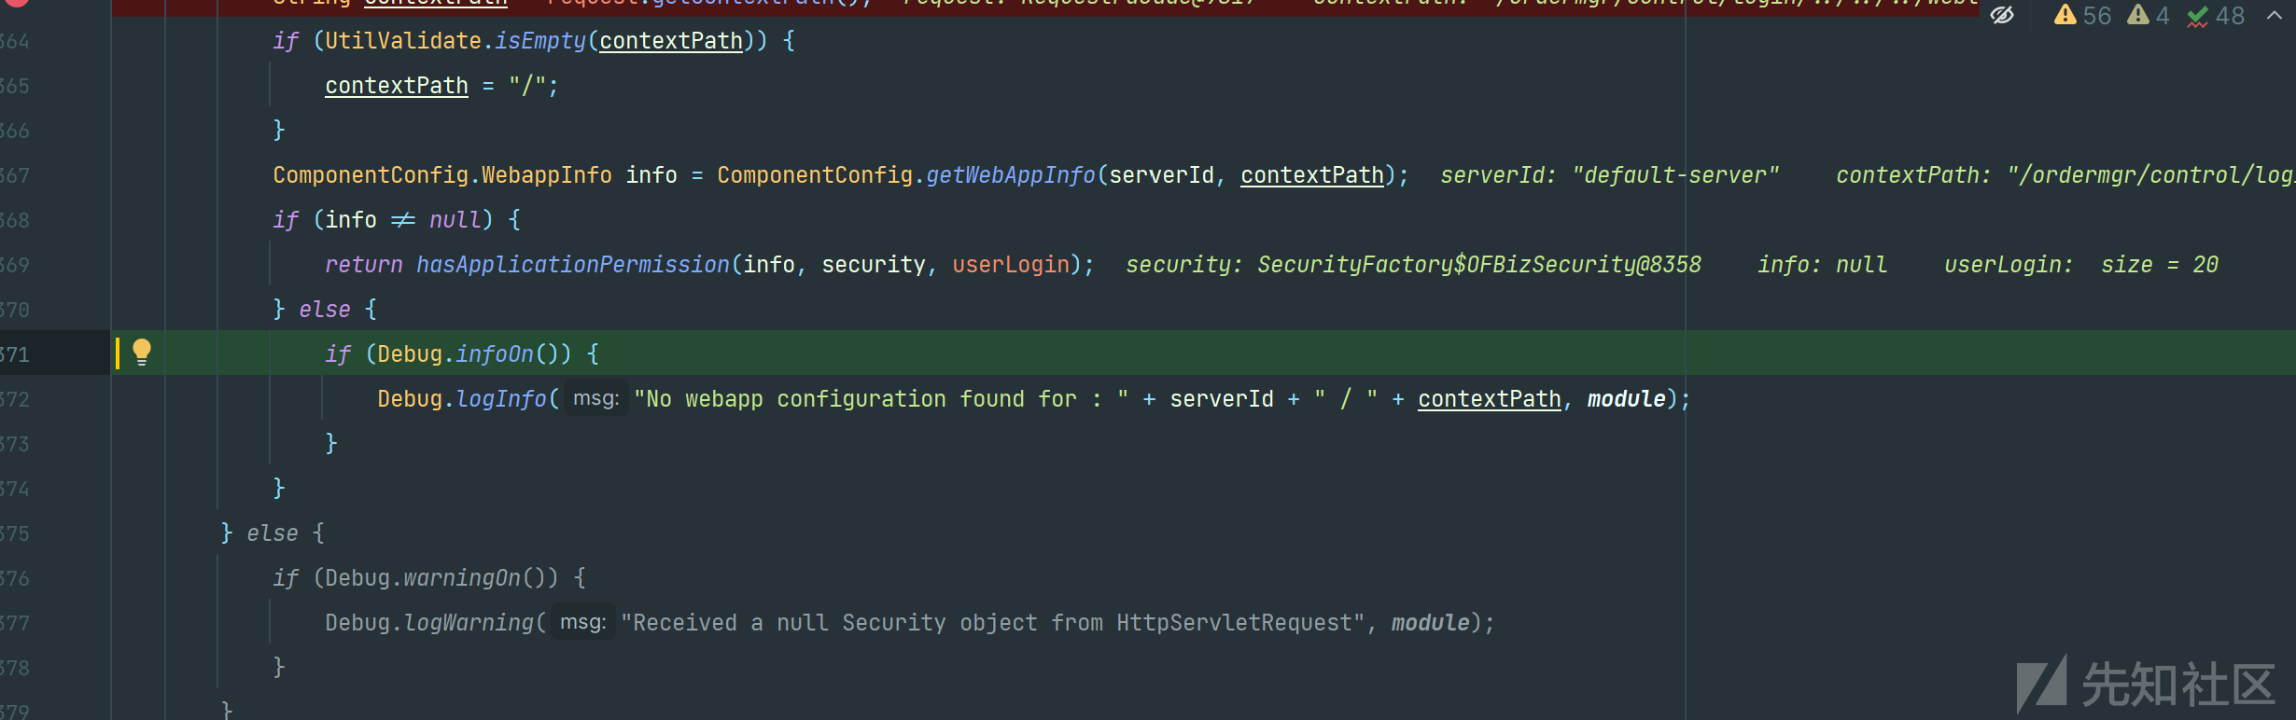Click the underlined contextPath assignment to "/"
This screenshot has height=720, width=2296.
tap(397, 86)
